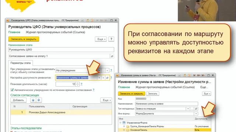Expand 'ОсновнаяПанель' tree node
The width and height of the screenshot is (236, 132).
click(124, 130)
